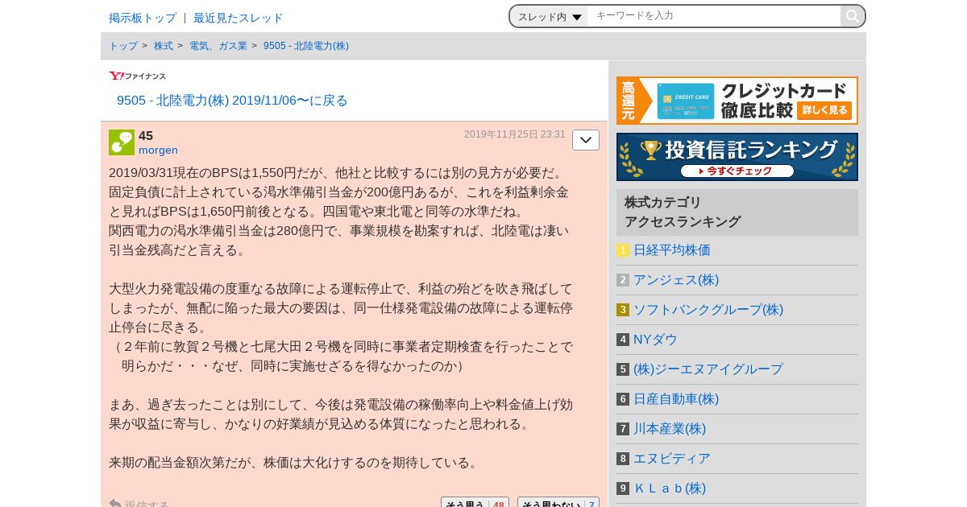The height and width of the screenshot is (507, 967).
Task: Return to 北陸電力 2019/11/06 thread link
Action: 232,101
